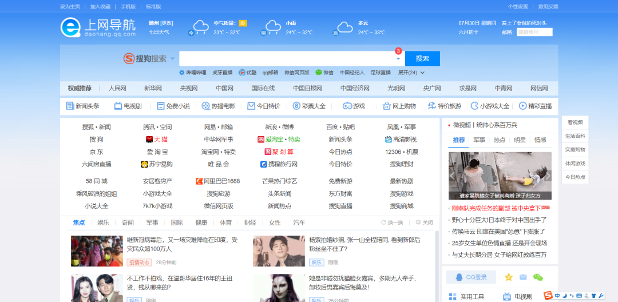Open the mail envelope icon beside QQ登录
Screen dimensions: 618x302
pyautogui.click(x=523, y=277)
